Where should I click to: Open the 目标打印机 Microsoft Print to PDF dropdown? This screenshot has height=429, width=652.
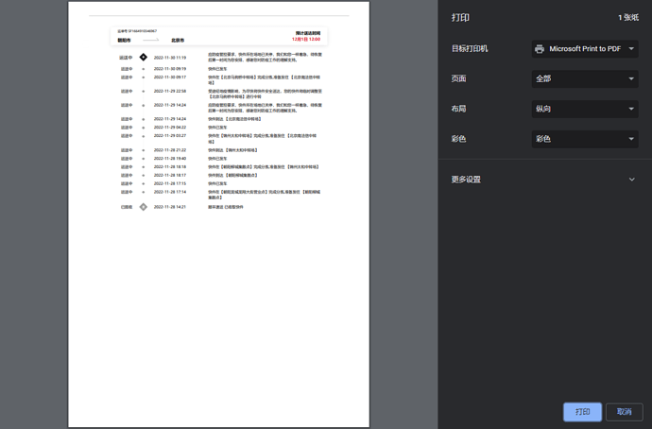click(x=585, y=49)
